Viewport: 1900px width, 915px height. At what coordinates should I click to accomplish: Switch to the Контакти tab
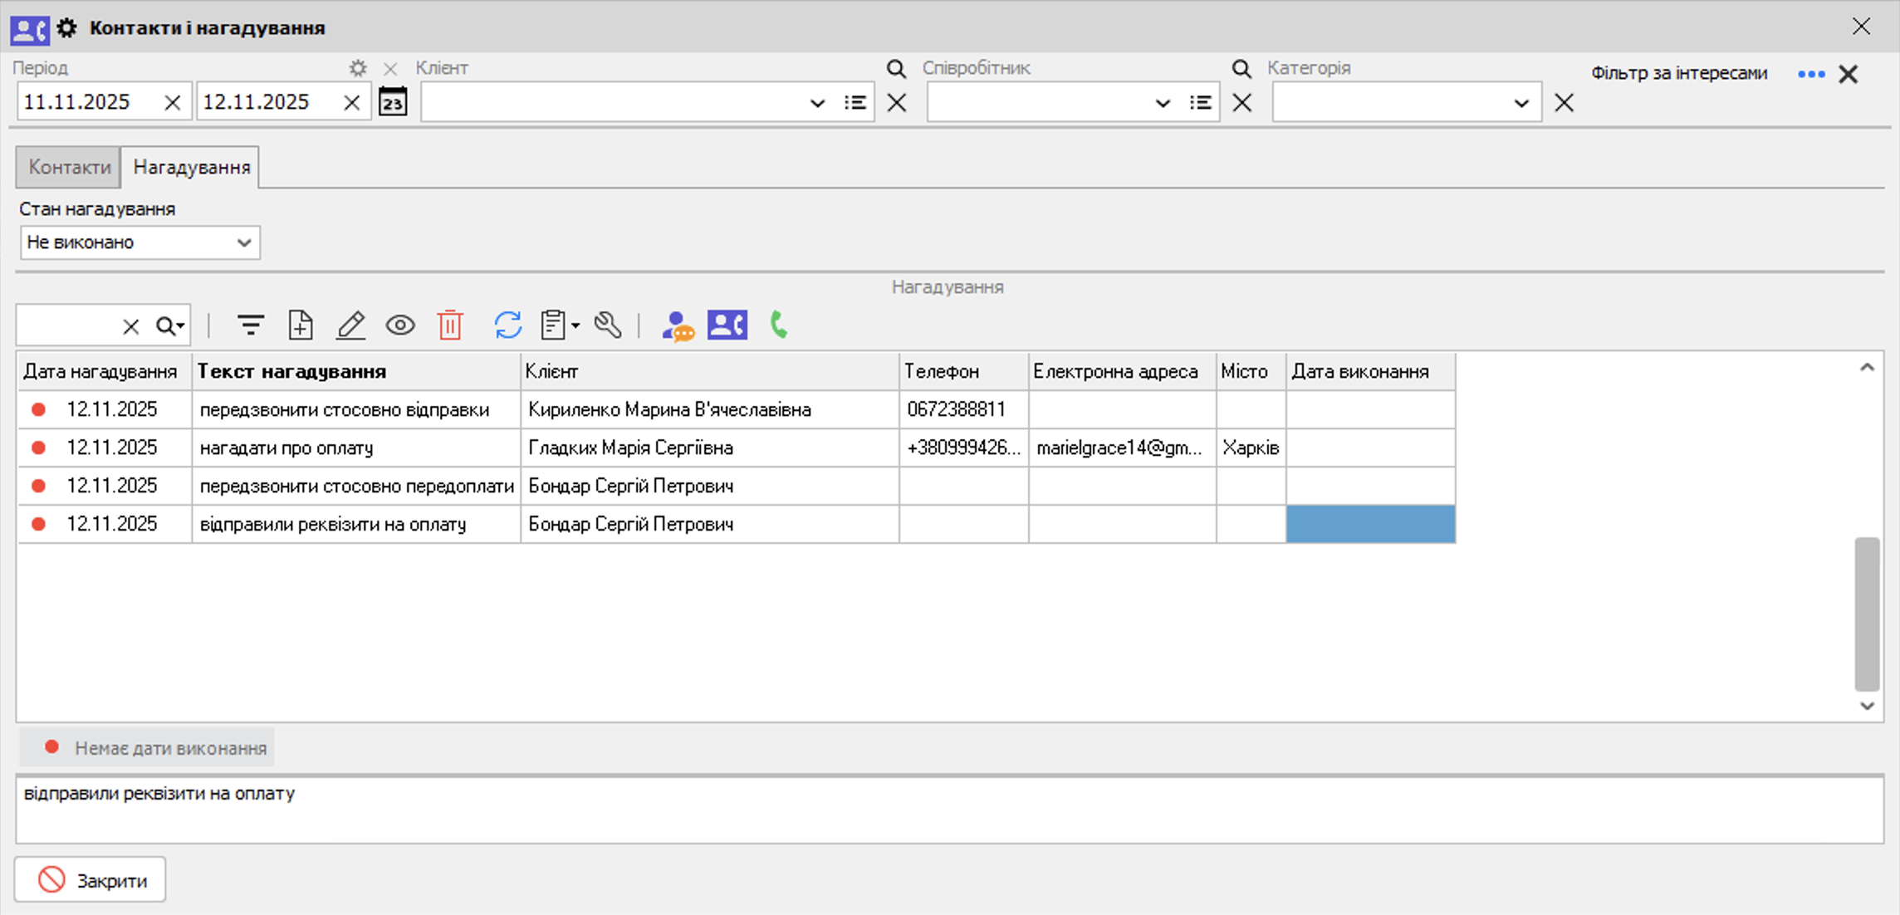(69, 168)
